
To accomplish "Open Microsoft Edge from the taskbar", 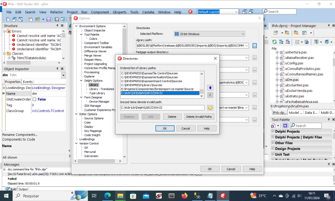I will [x=108, y=196].
